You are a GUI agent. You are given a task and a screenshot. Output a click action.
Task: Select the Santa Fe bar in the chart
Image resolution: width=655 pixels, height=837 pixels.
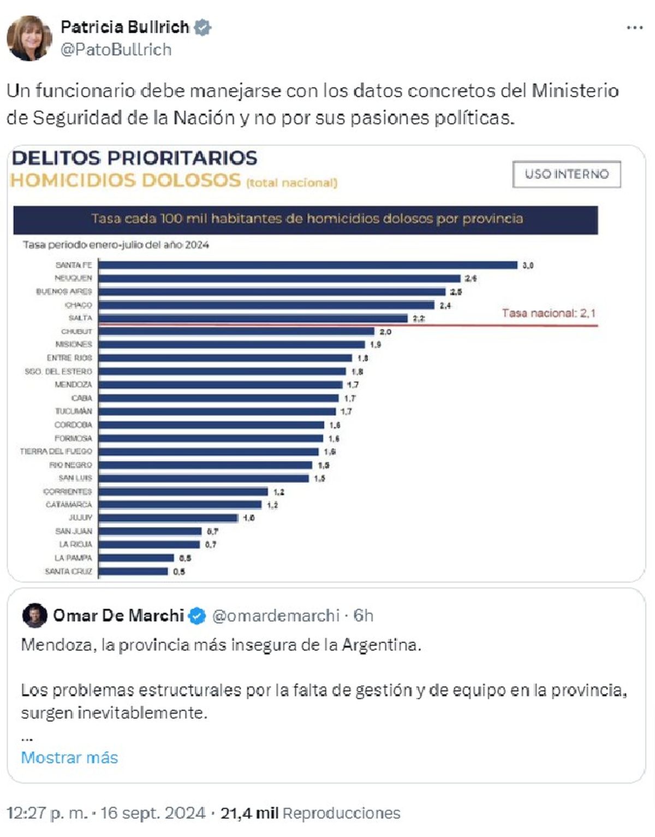(x=306, y=264)
